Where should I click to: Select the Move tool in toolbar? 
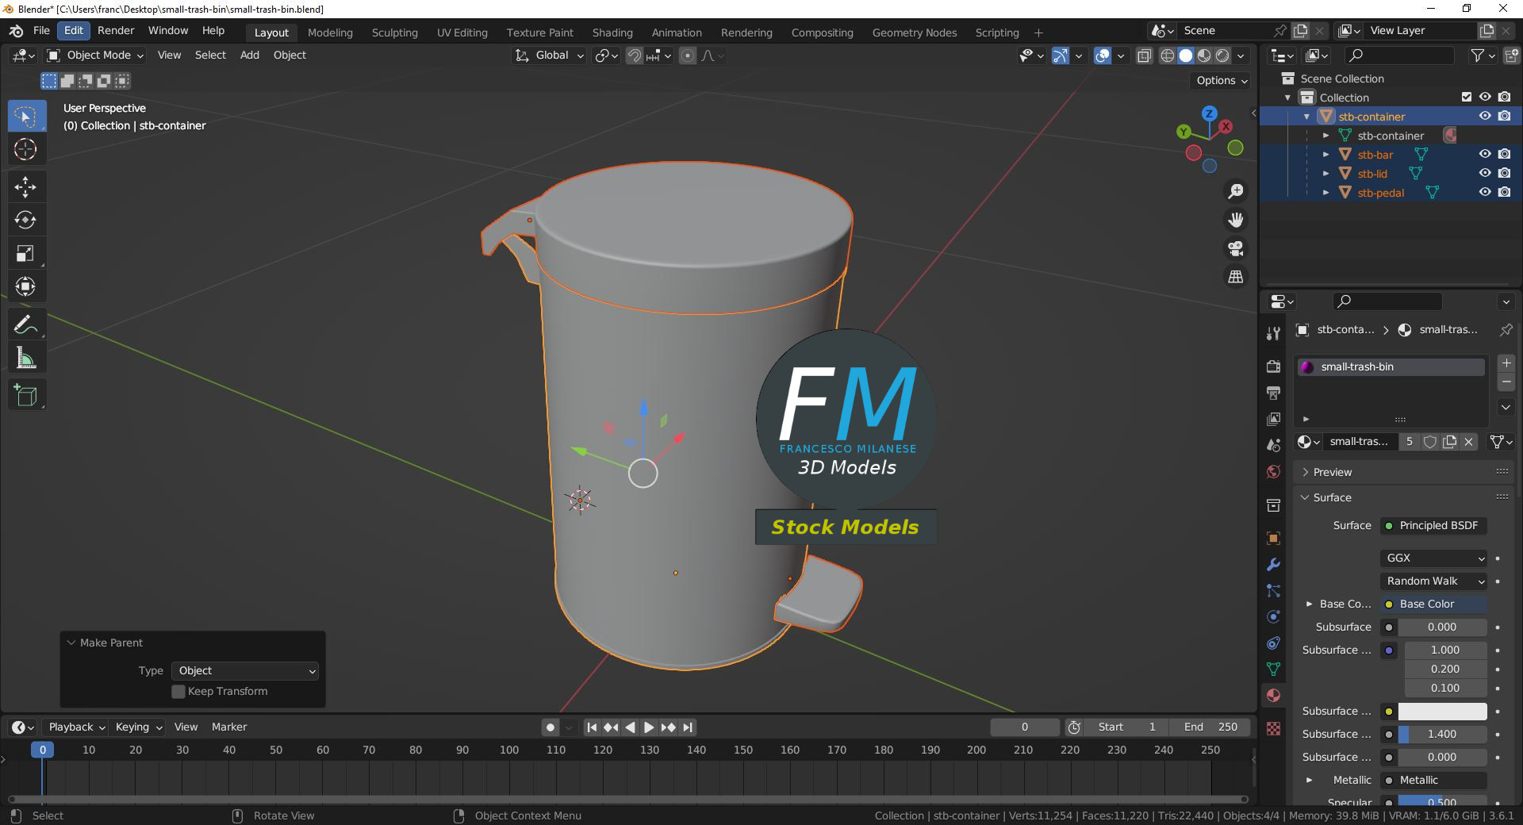click(25, 186)
